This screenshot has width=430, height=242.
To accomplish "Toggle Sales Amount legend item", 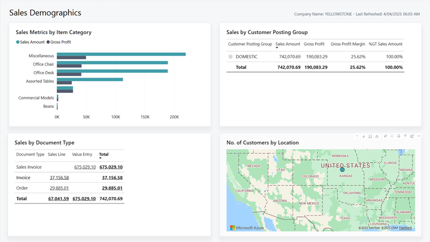I will [31, 42].
